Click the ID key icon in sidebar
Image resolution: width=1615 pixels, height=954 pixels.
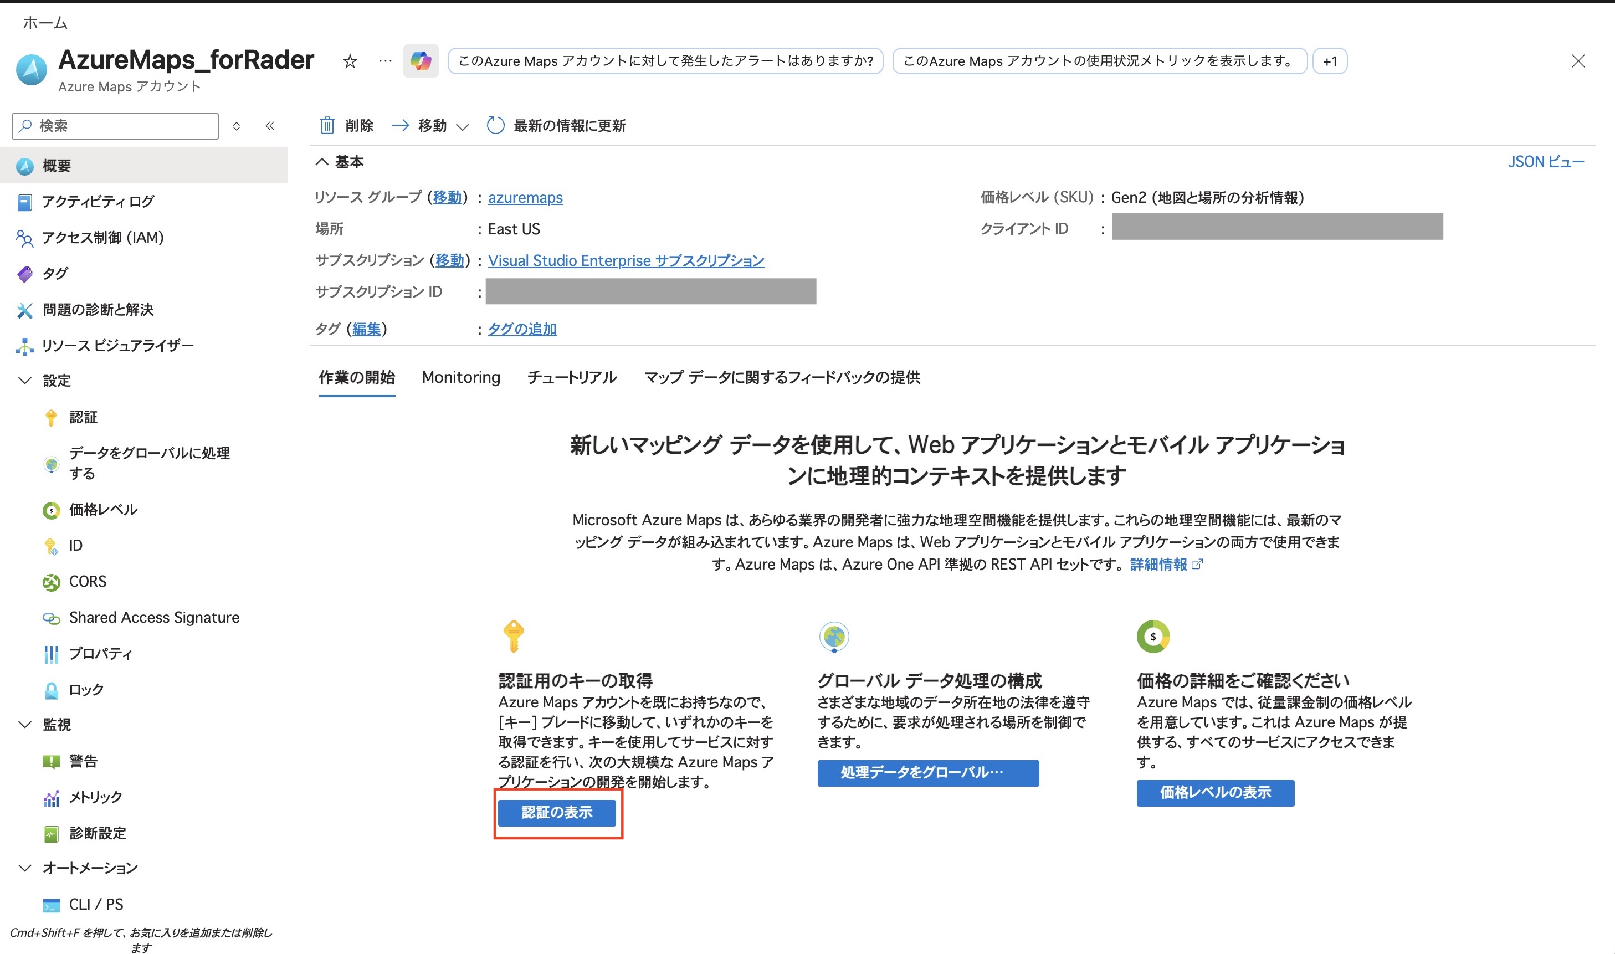[x=51, y=546]
